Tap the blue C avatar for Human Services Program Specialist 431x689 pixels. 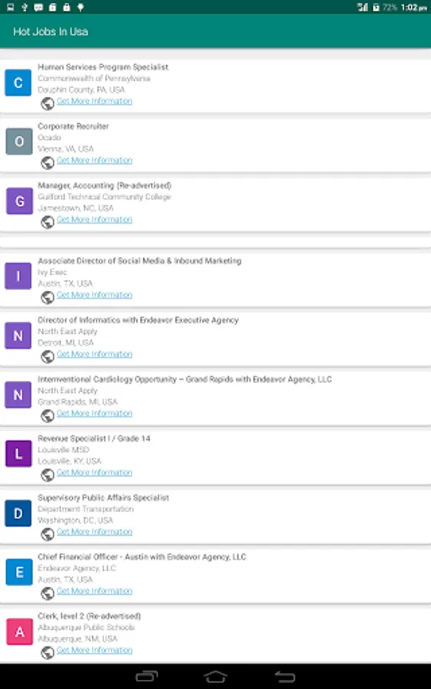pos(18,83)
